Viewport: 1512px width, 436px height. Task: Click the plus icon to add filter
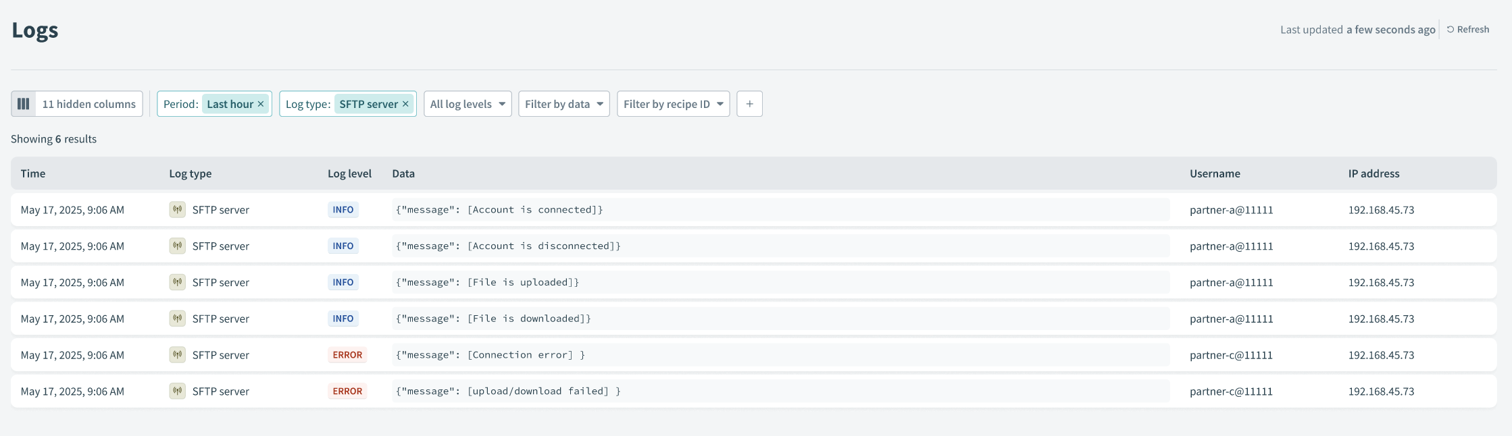749,104
